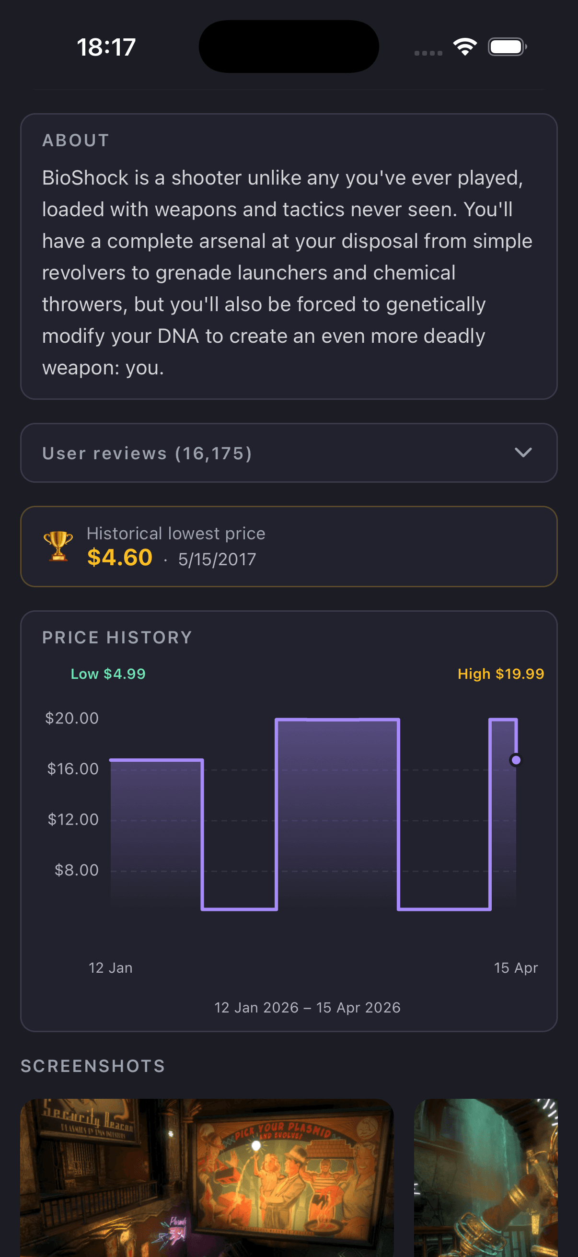Select the High $19.99 price label

pos(500,674)
